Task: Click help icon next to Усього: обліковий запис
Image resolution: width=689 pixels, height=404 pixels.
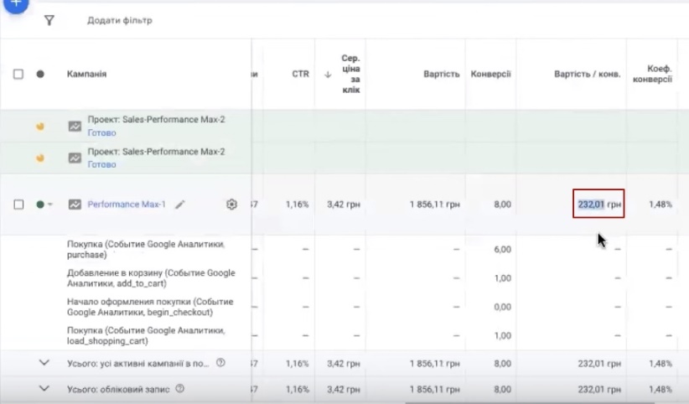Action: tap(179, 389)
